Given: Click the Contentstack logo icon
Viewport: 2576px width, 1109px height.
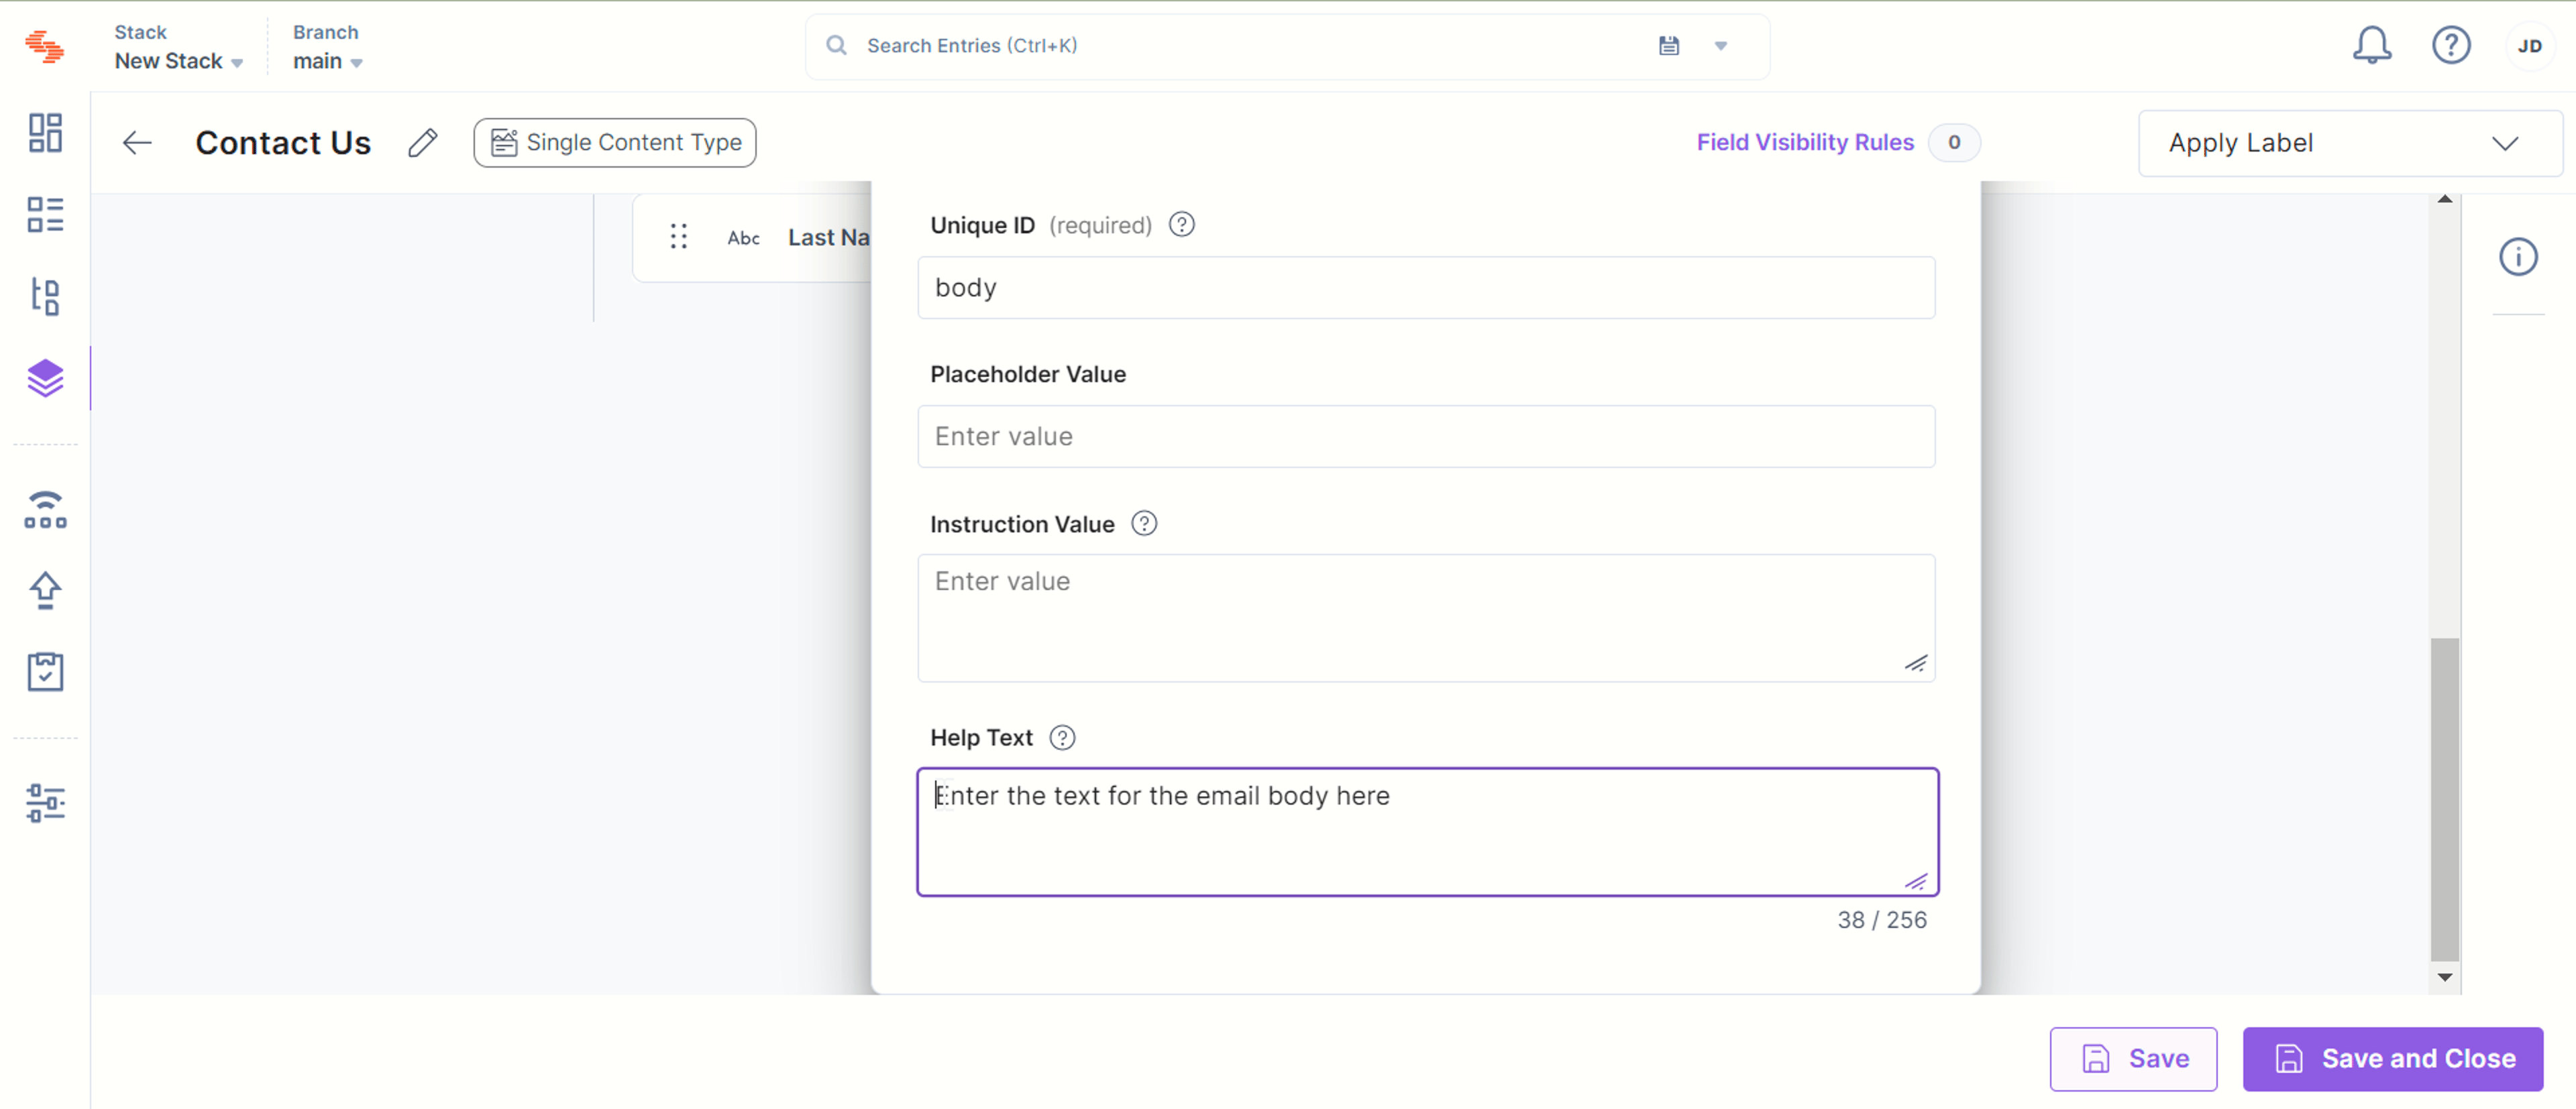Looking at the screenshot, I should [x=44, y=46].
